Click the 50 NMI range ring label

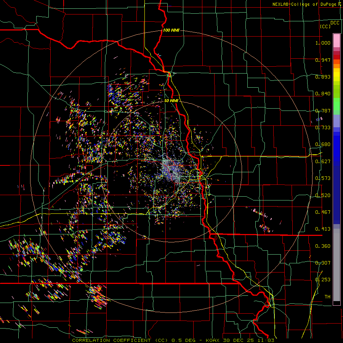click(x=171, y=101)
